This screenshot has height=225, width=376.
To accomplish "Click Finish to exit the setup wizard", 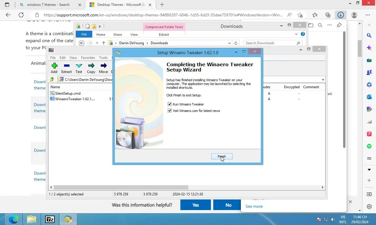I will point(222,156).
